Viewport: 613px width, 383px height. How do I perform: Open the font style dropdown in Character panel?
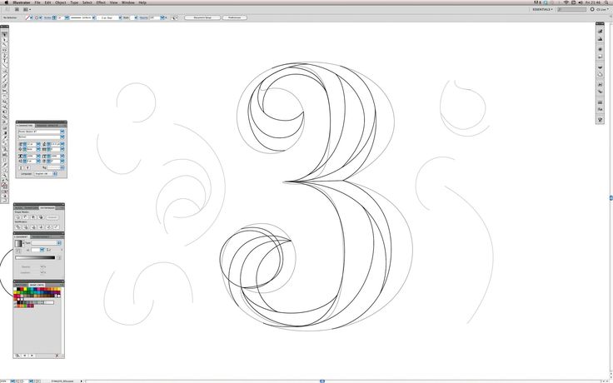click(62, 137)
